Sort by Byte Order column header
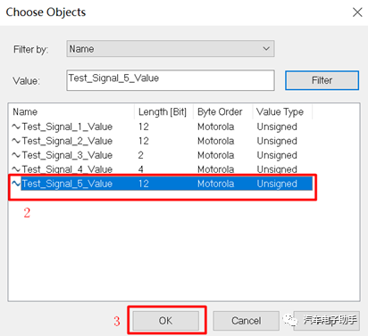Screen dimensions: 368x336 click(223, 112)
